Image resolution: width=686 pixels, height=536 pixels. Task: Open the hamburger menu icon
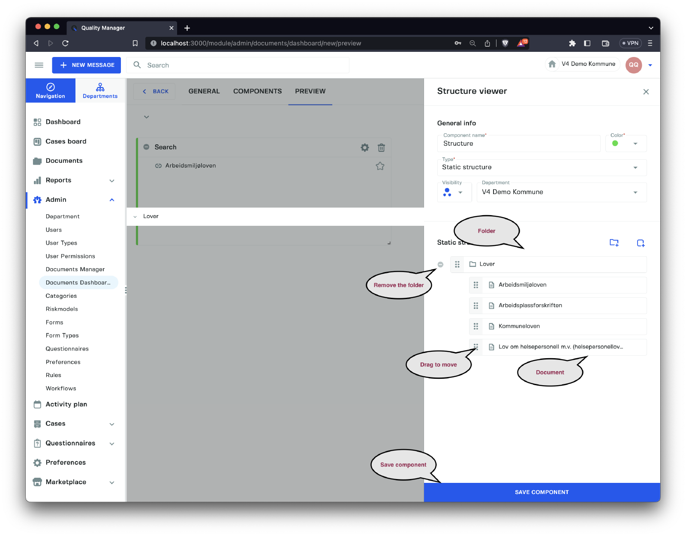[x=39, y=65]
